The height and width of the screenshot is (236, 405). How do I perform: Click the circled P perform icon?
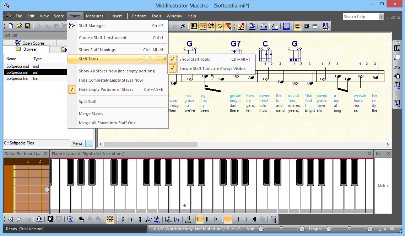pos(70,219)
